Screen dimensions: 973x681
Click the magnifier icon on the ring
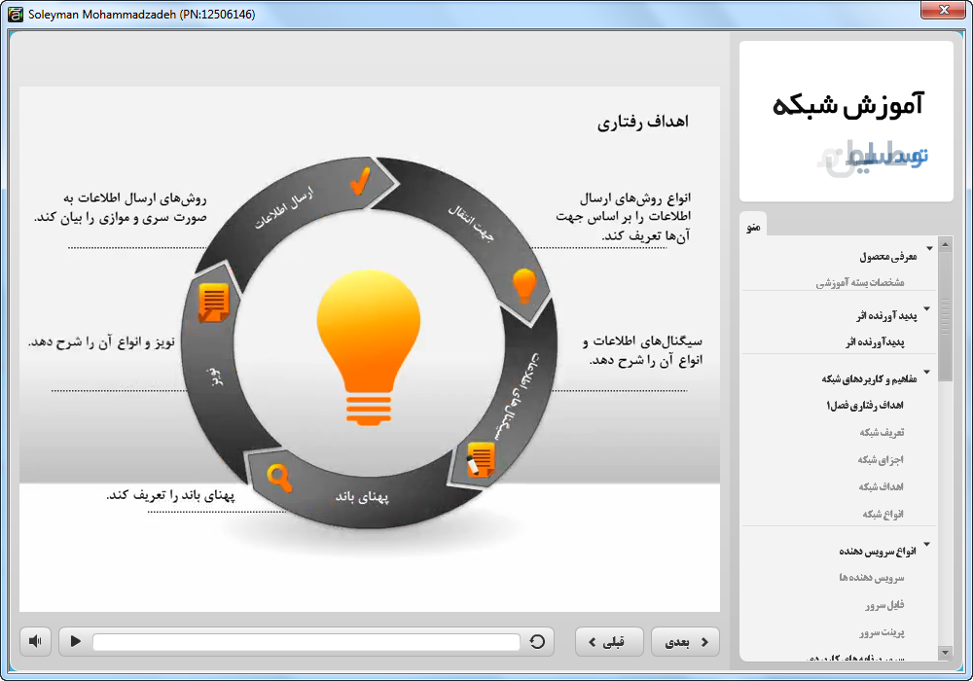279,478
